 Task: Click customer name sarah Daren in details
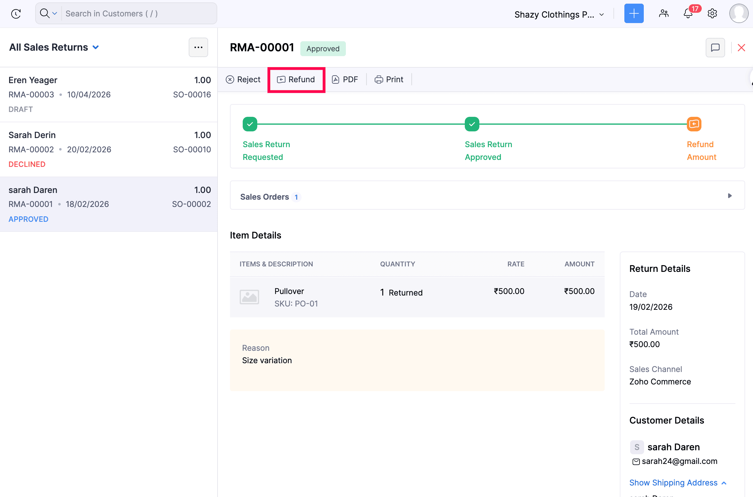coord(674,447)
